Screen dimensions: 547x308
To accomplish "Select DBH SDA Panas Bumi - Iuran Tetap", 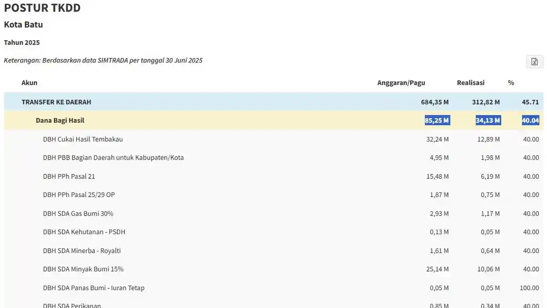I will coord(273,288).
